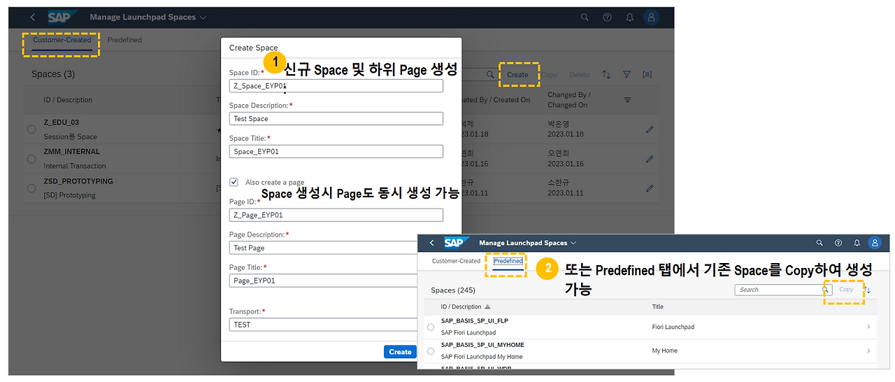Image resolution: width=895 pixels, height=382 pixels.
Task: Click sort icon in Predefined window toolbar
Action: pyautogui.click(x=868, y=290)
